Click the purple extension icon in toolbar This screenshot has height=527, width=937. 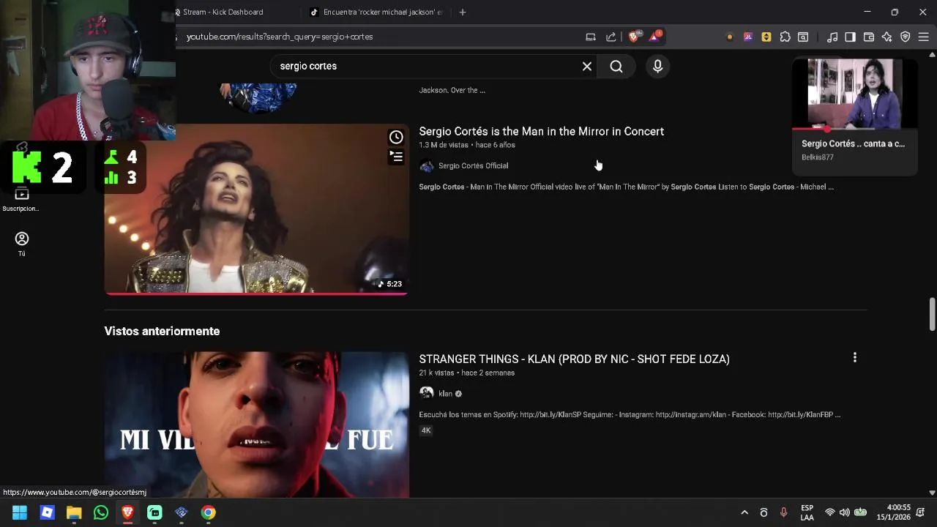[x=748, y=37]
